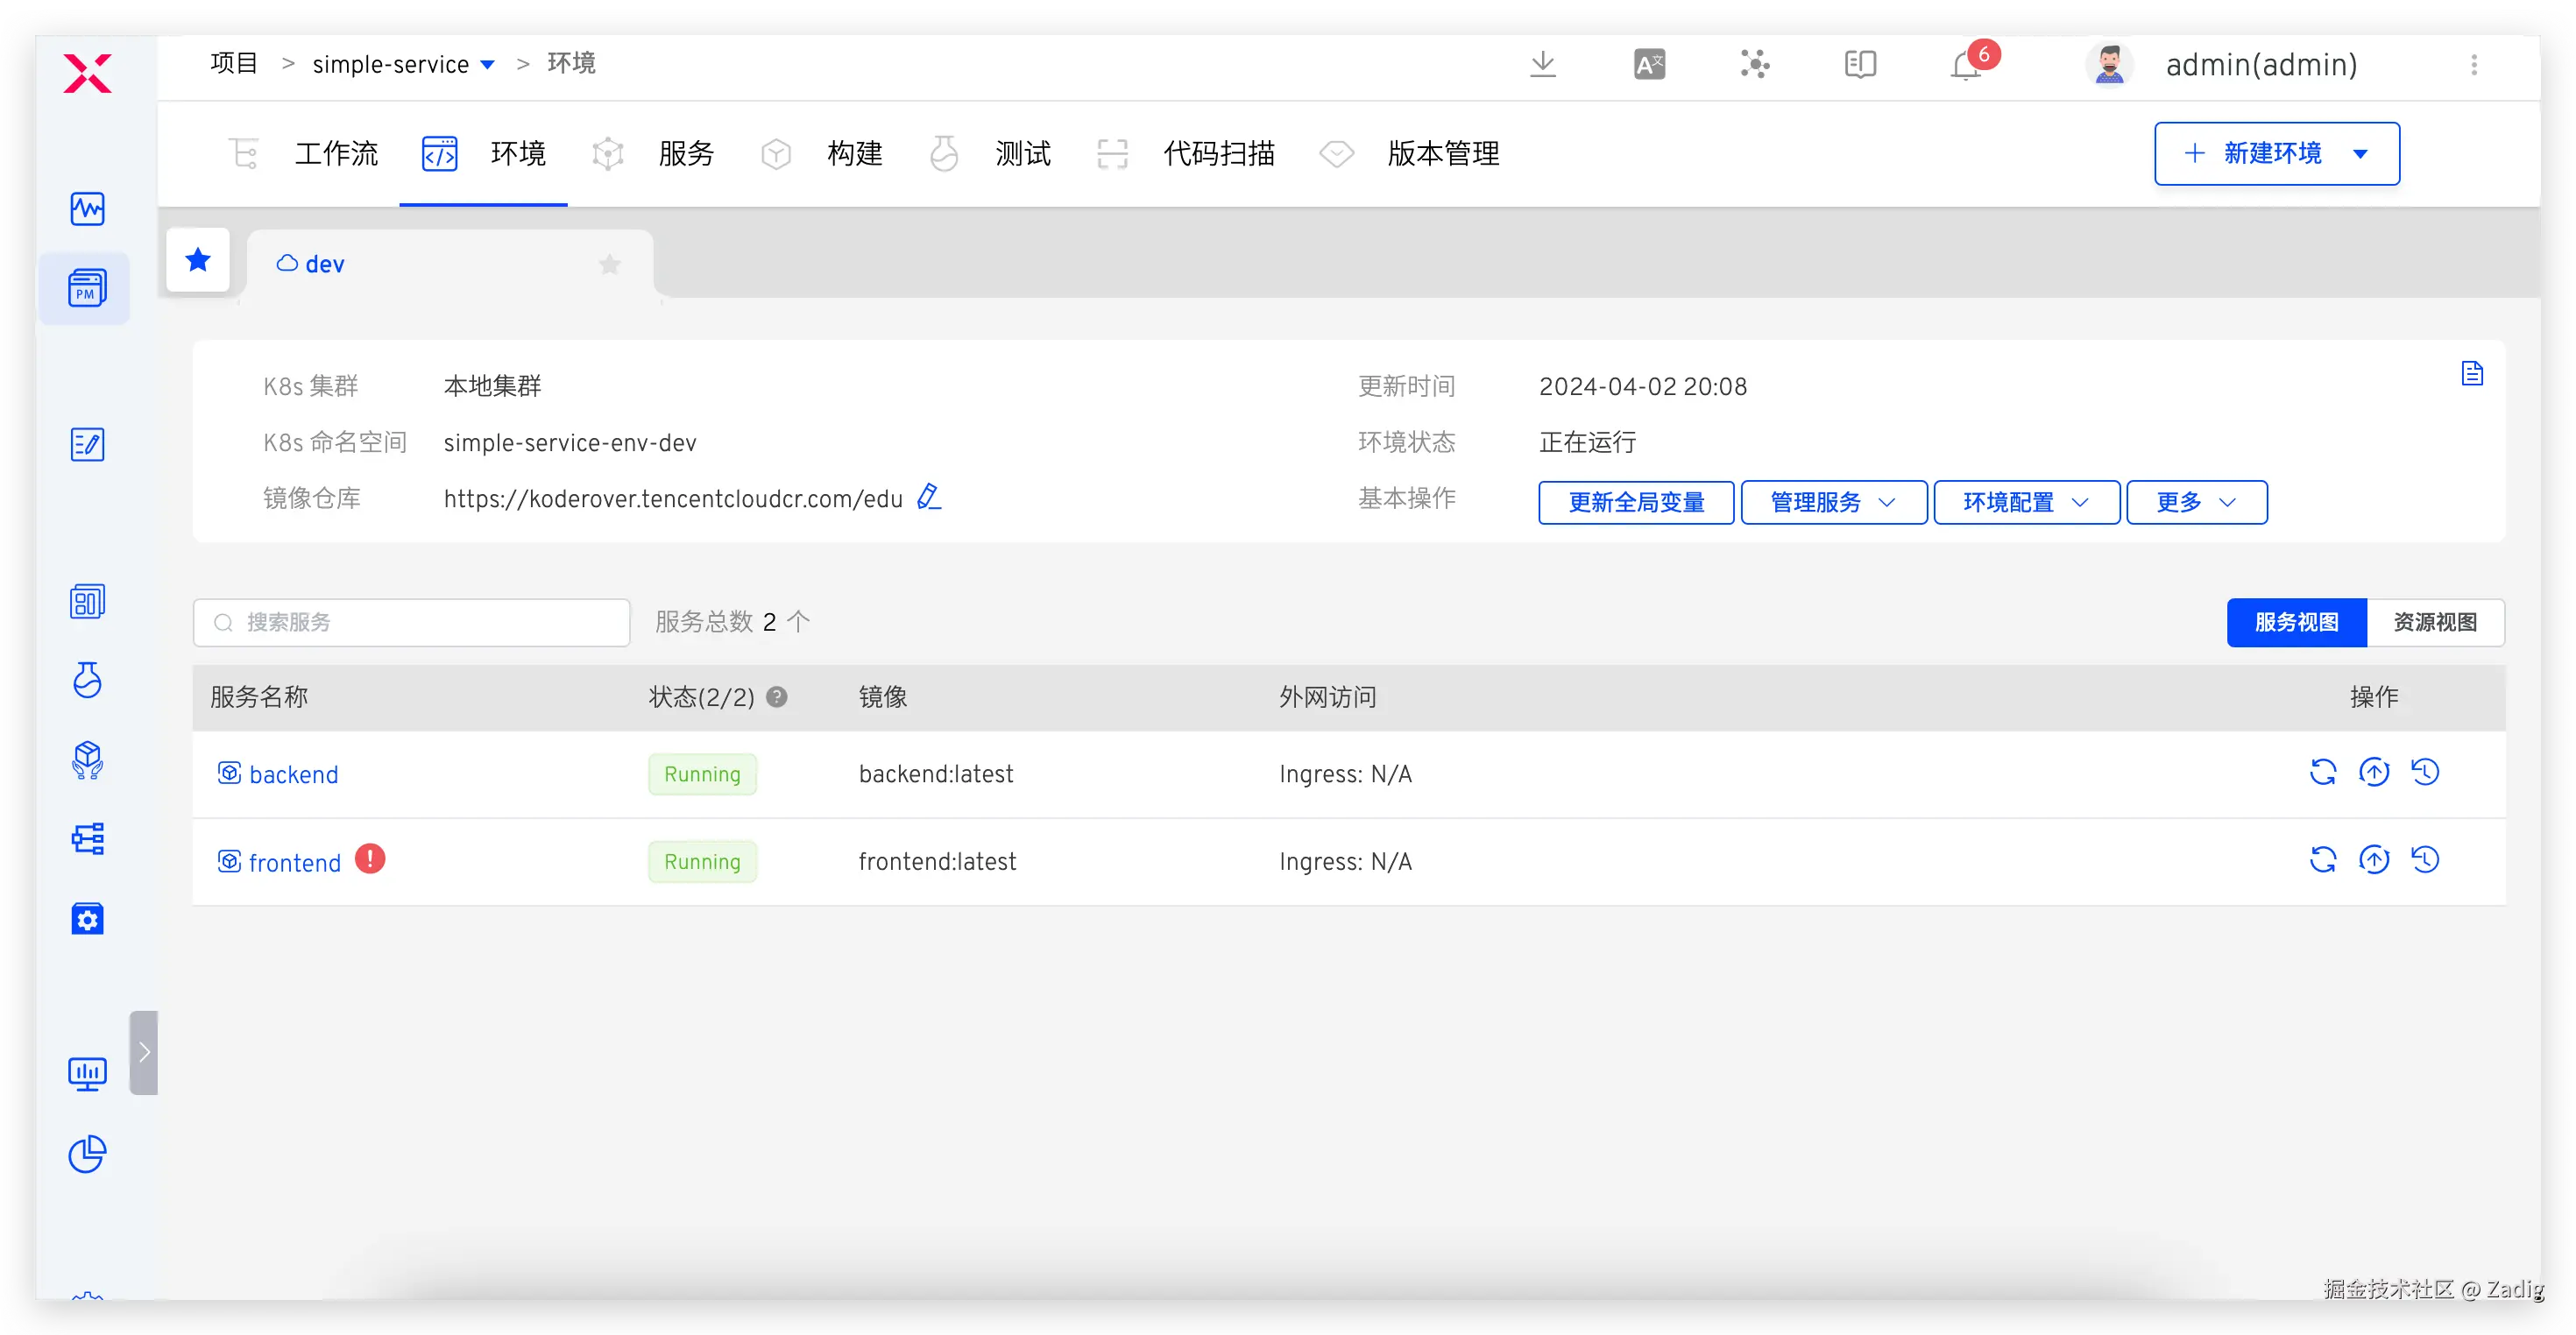Click the language translate icon
2576x1335 pixels.
(1649, 65)
